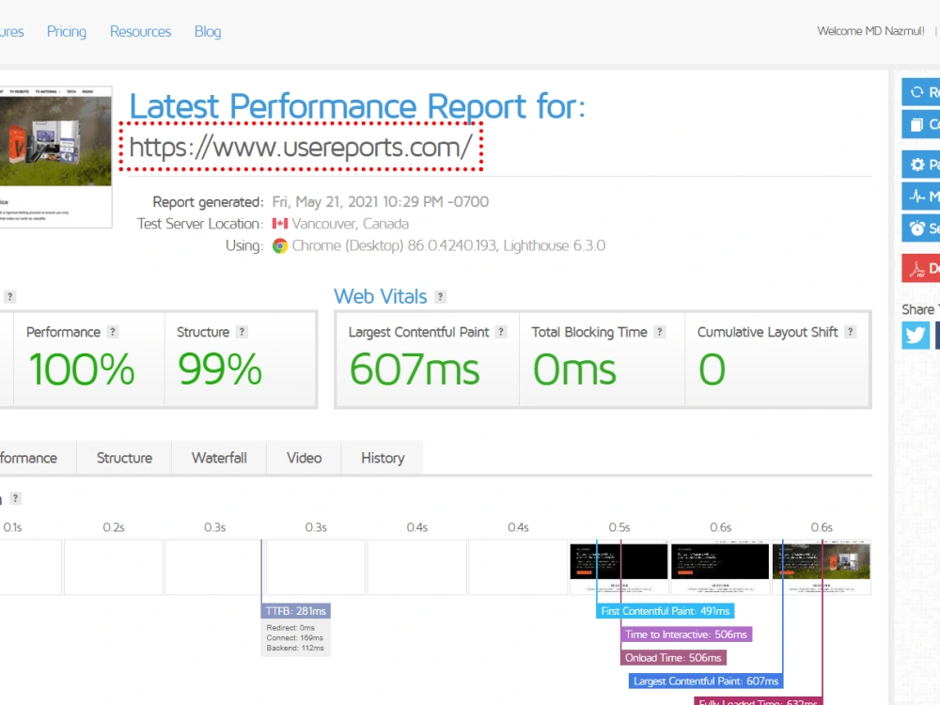Click the help icon beside Cumulative Layout Shift
Viewport: 940px width, 705px height.
pyautogui.click(x=850, y=332)
